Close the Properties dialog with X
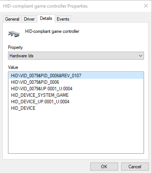The width and height of the screenshot is (152, 174). [x=146, y=6]
